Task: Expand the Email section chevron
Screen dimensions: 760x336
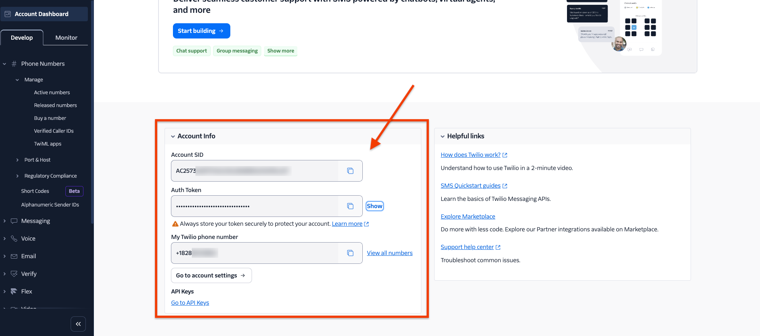Action: (4, 256)
